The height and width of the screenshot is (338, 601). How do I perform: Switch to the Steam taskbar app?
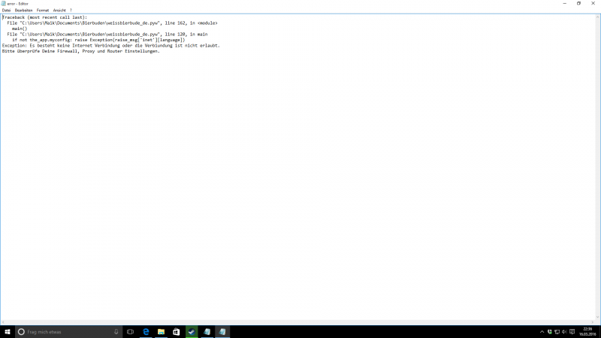coord(192,331)
